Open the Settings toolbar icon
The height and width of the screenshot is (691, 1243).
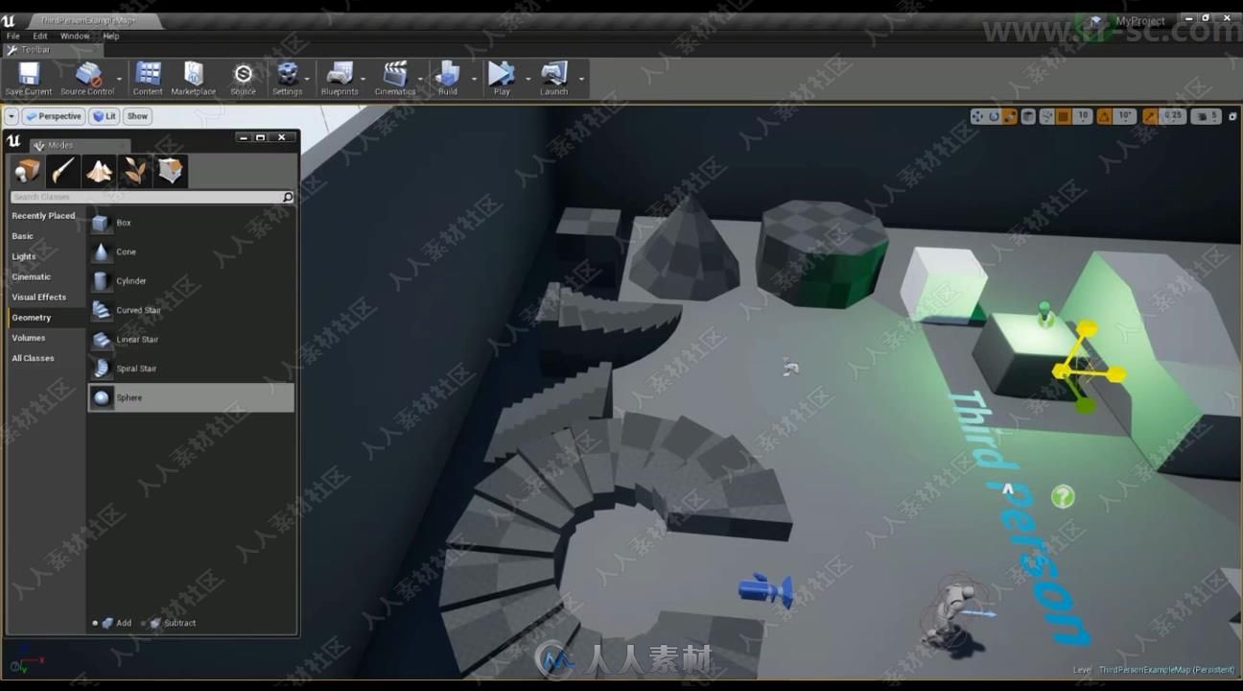287,74
